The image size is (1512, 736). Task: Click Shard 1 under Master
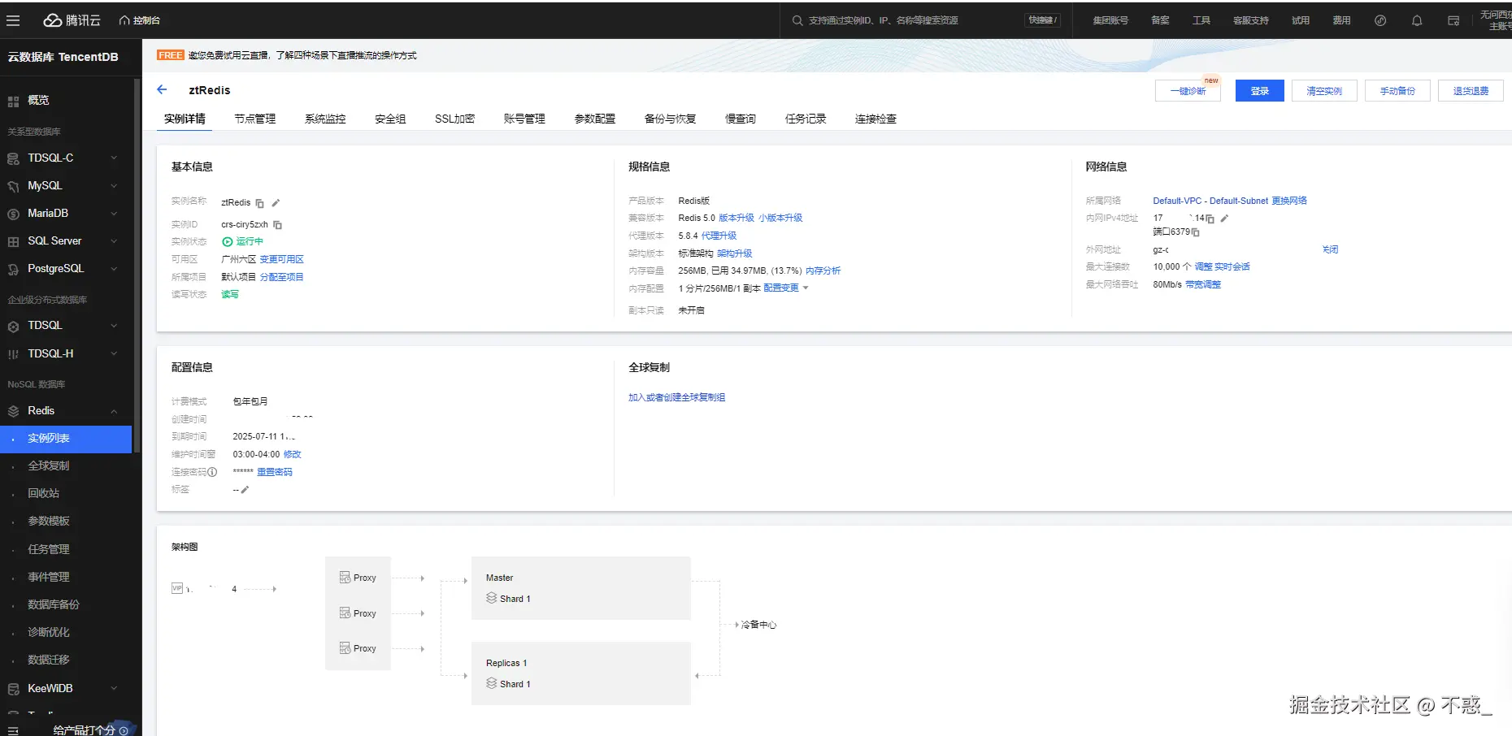[x=508, y=599]
